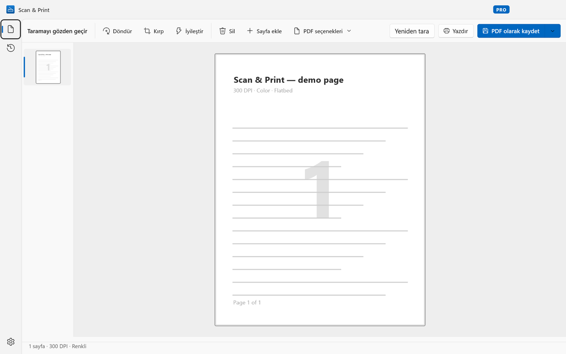Open the scan document sidebar icon

(11, 30)
